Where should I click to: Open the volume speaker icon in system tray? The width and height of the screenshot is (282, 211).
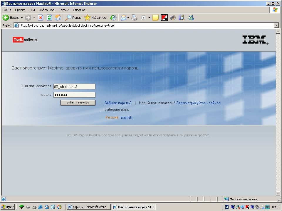coord(257,207)
